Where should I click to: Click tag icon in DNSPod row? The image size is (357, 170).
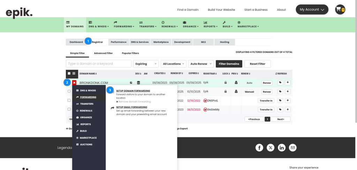(x=280, y=101)
